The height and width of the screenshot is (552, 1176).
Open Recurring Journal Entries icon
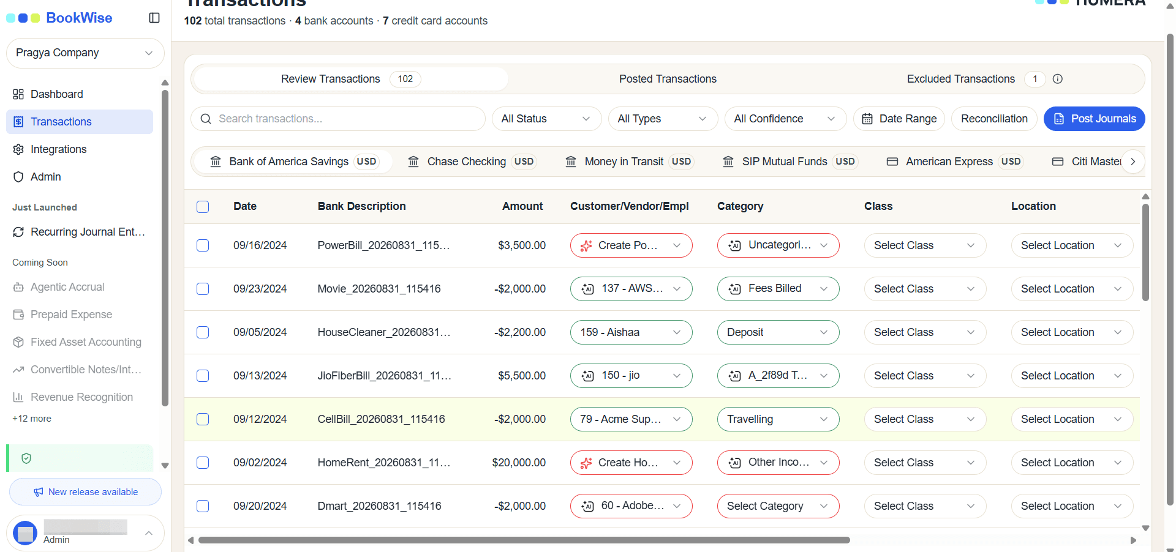point(18,232)
